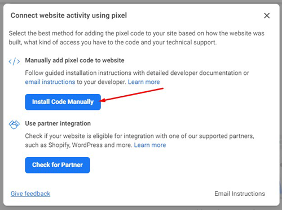Click the intro paragraph about best method
The height and width of the screenshot is (210, 282).
click(x=136, y=38)
